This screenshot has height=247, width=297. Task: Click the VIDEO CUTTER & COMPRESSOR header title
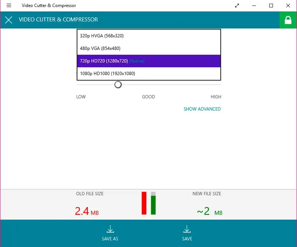click(59, 20)
